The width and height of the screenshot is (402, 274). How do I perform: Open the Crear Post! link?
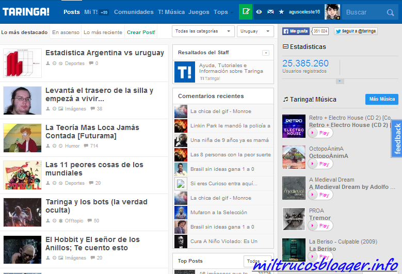tap(141, 33)
